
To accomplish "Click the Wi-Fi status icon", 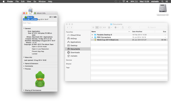I will pyautogui.click(x=124, y=1).
